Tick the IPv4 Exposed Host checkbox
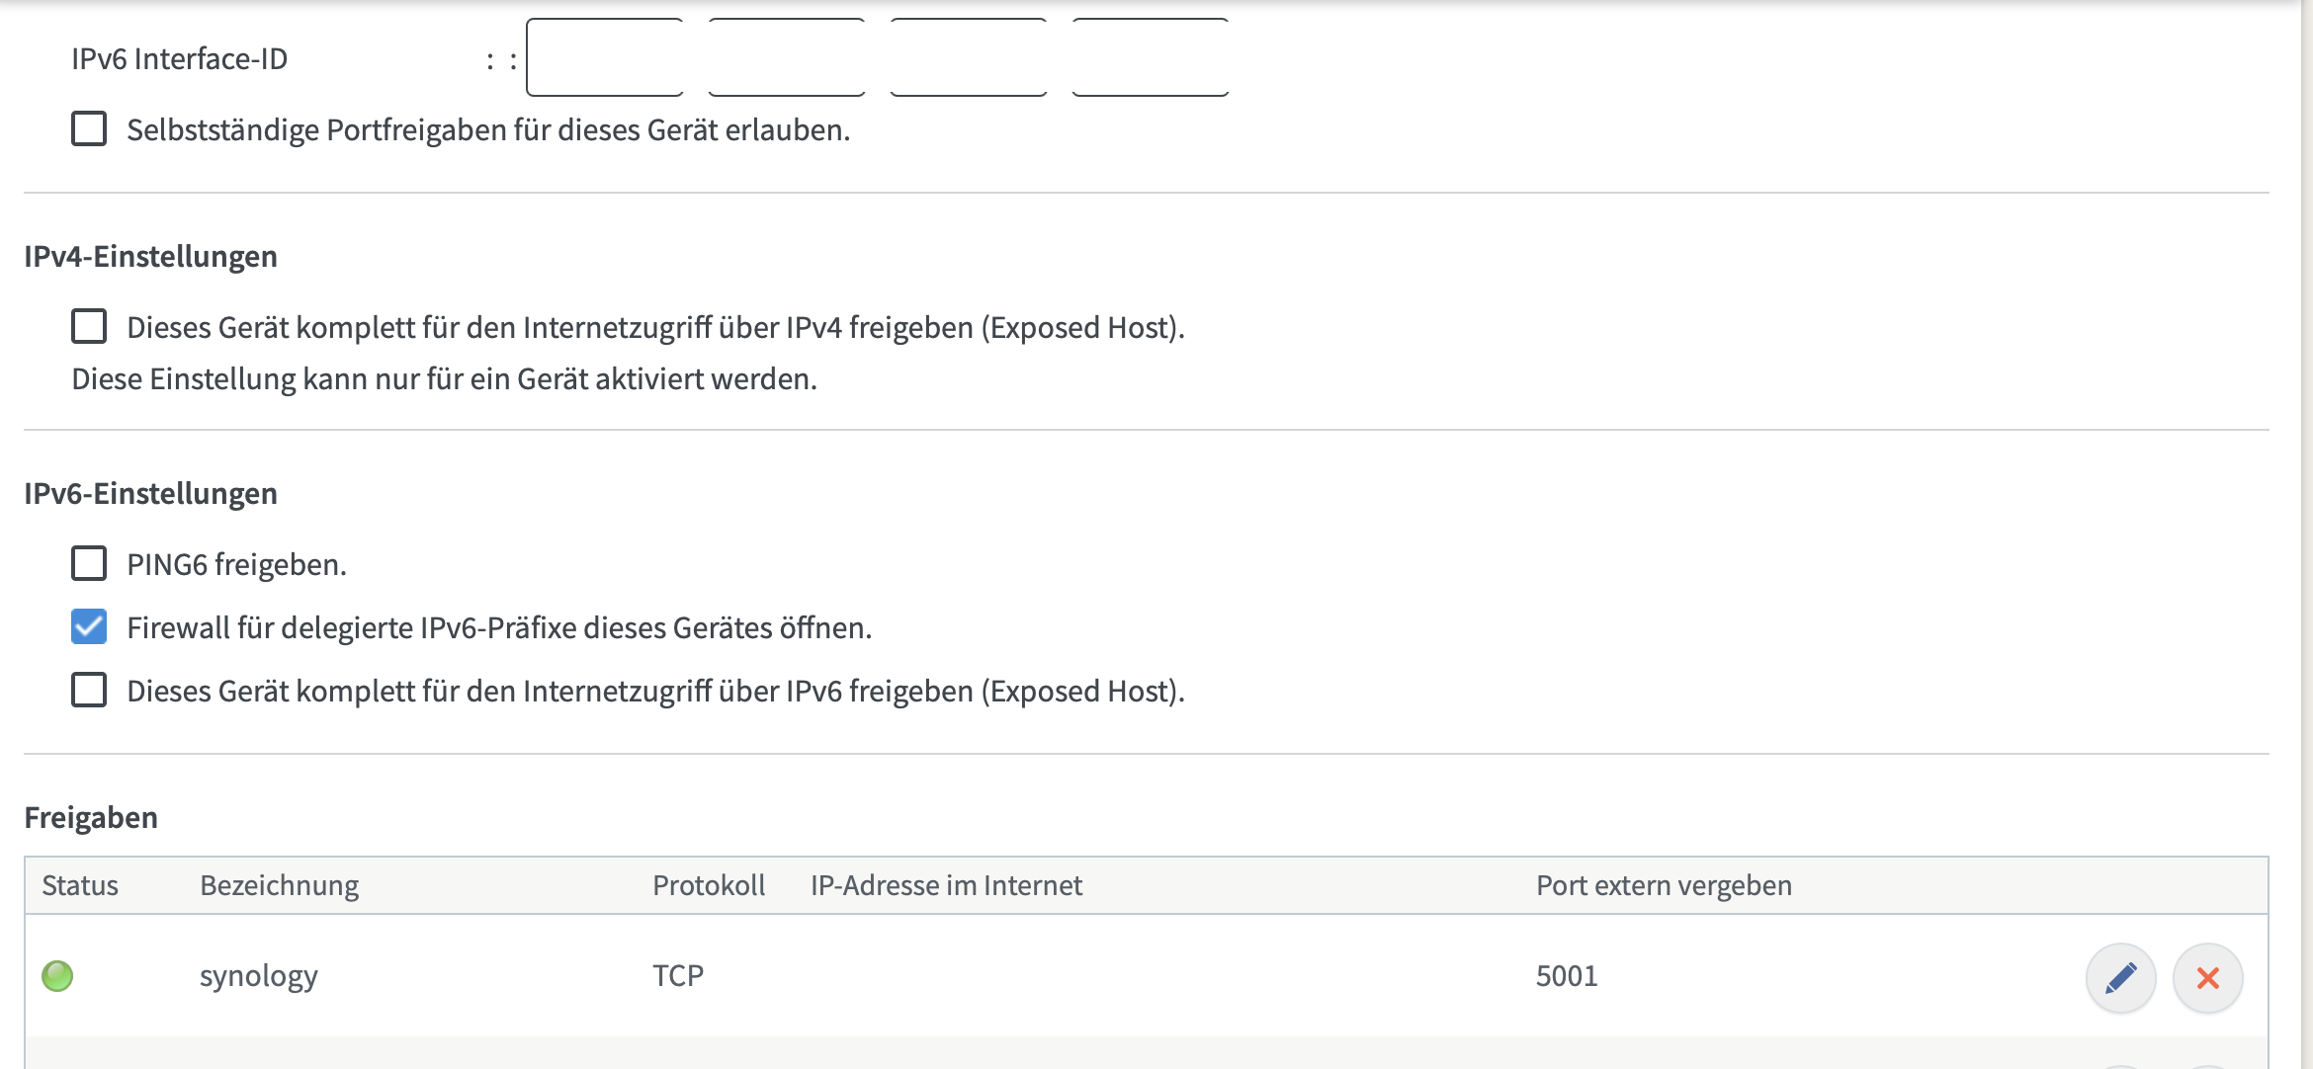Screen dimensions: 2313x1069 click(x=89, y=326)
